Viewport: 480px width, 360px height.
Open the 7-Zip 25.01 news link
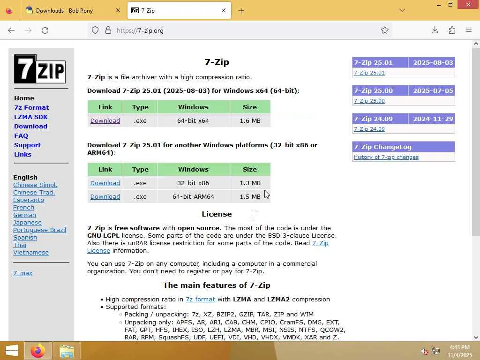[x=369, y=73]
